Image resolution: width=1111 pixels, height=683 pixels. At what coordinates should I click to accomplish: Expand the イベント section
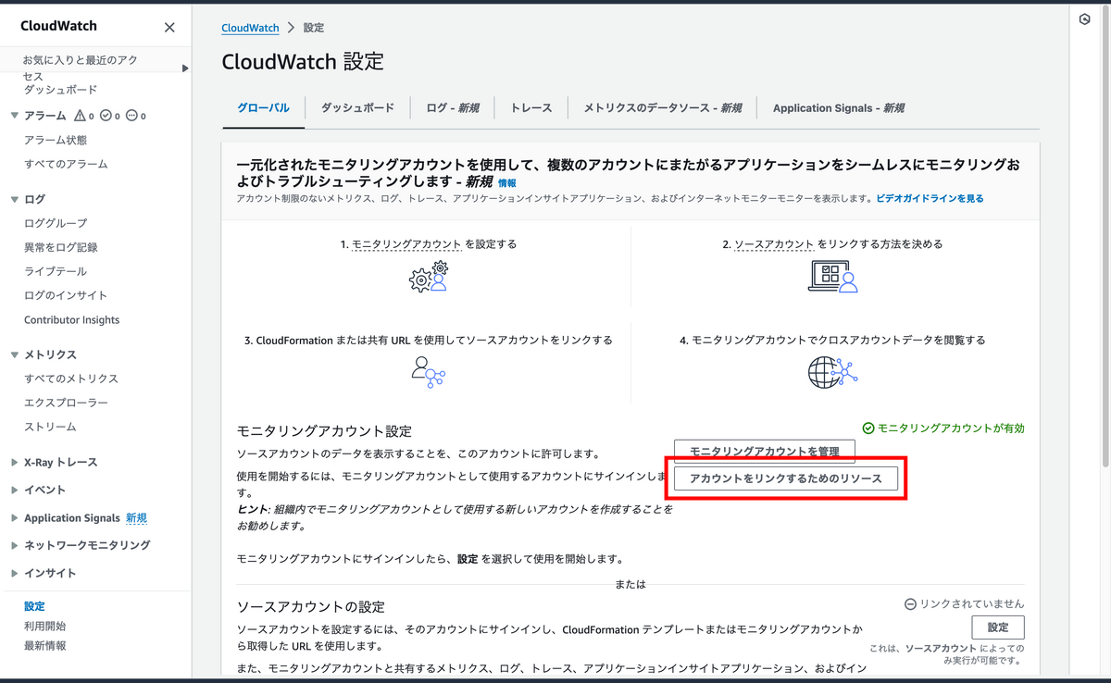[14, 490]
